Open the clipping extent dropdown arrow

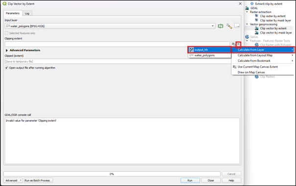click(x=239, y=44)
